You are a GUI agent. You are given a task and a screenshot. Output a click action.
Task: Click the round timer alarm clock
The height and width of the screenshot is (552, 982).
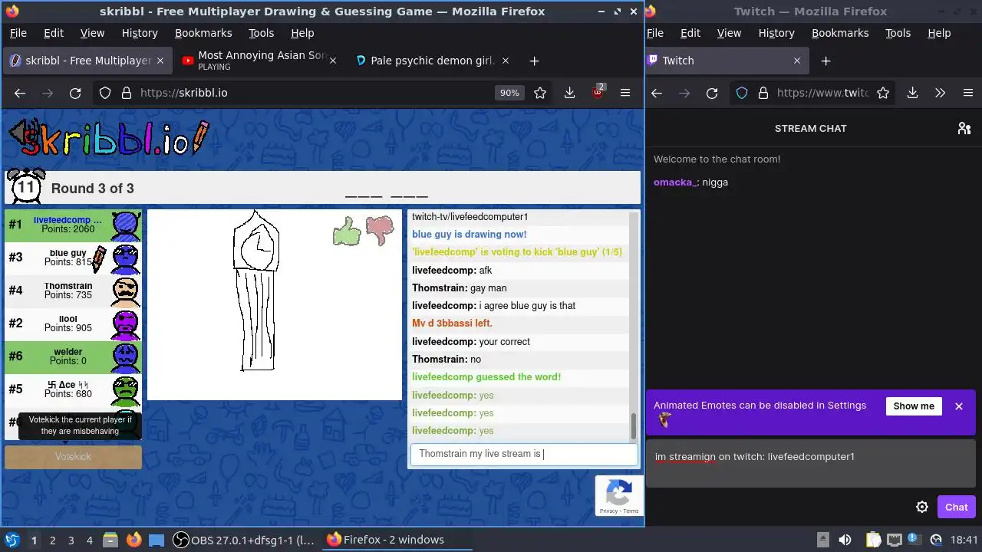pyautogui.click(x=25, y=186)
